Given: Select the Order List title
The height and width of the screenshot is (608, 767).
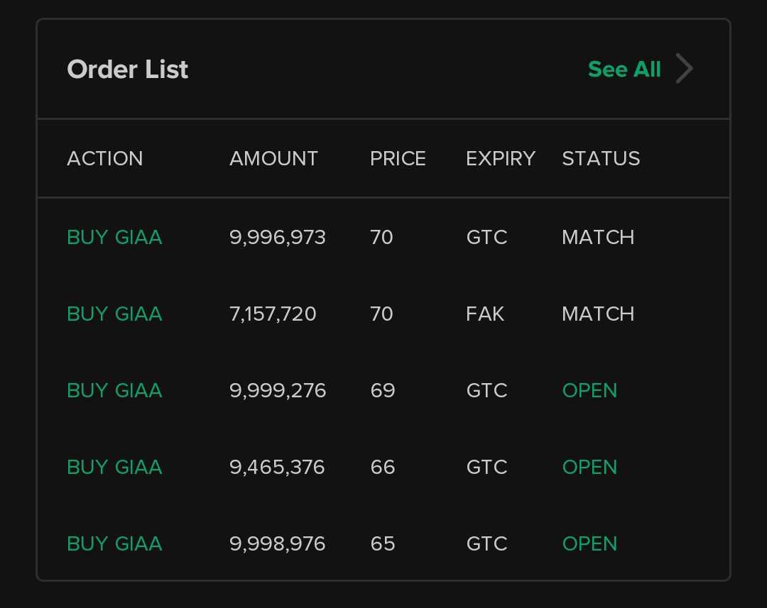Looking at the screenshot, I should (x=128, y=69).
